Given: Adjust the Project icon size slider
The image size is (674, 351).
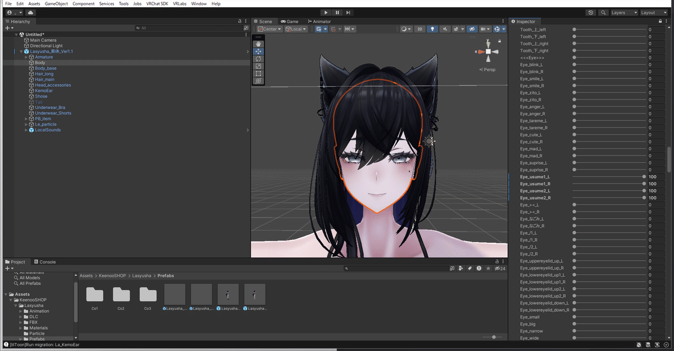Looking at the screenshot, I should click(x=493, y=337).
